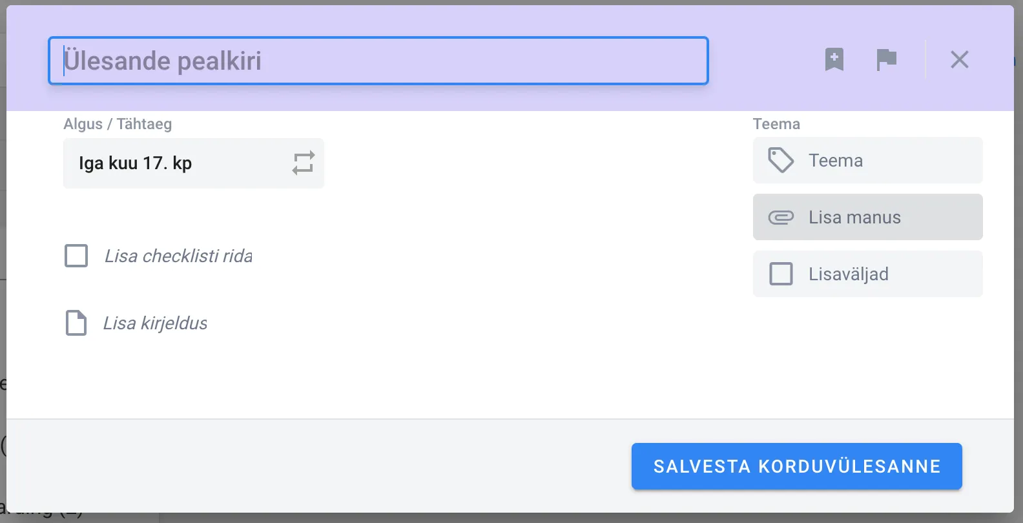This screenshot has width=1023, height=523.
Task: Click the 'Lisa checklisti rida' text field
Action: (179, 256)
